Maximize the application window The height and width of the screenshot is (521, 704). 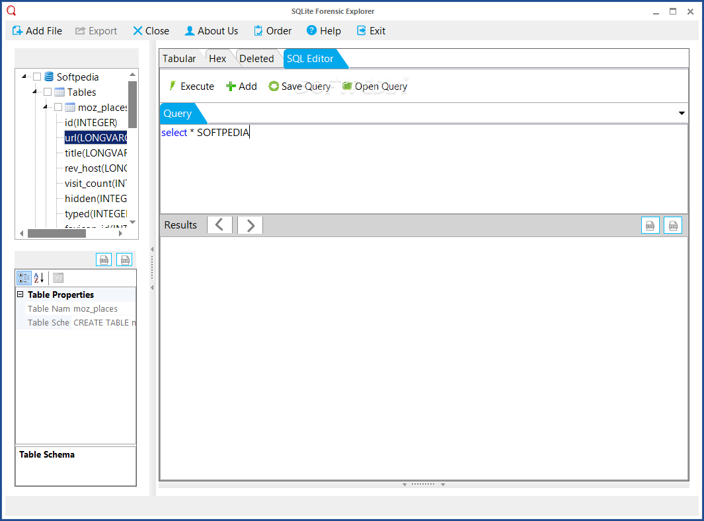(672, 11)
